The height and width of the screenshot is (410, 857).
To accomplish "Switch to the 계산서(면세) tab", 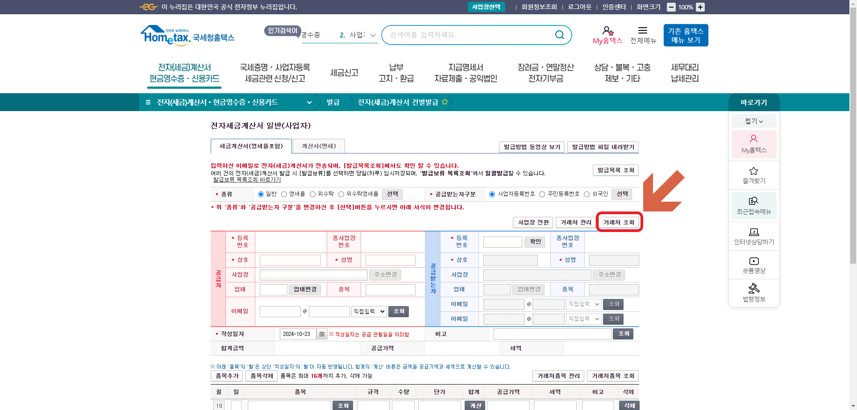I will tap(318, 146).
